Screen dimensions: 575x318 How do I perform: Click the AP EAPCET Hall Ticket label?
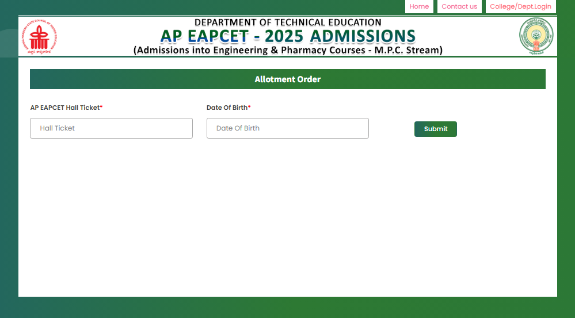[66, 108]
